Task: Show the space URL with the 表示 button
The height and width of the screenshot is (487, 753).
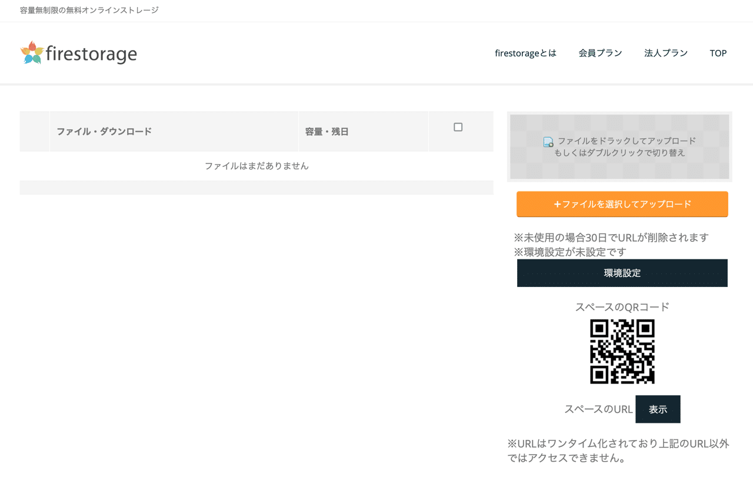Action: 658,409
